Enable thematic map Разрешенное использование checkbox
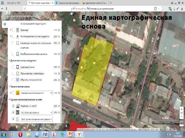This screenshot has width=185, height=138. coord(13,93)
